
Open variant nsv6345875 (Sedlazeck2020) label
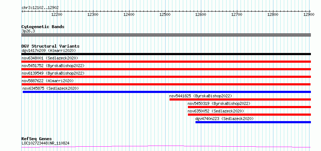pyautogui.click(x=50, y=88)
